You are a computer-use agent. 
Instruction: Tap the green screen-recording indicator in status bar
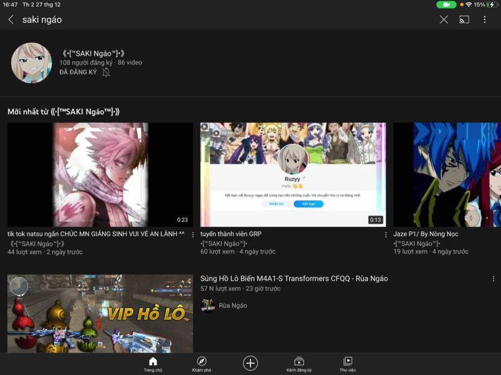447,4
